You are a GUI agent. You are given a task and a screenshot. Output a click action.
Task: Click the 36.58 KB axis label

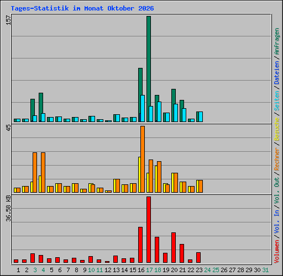click(9, 209)
